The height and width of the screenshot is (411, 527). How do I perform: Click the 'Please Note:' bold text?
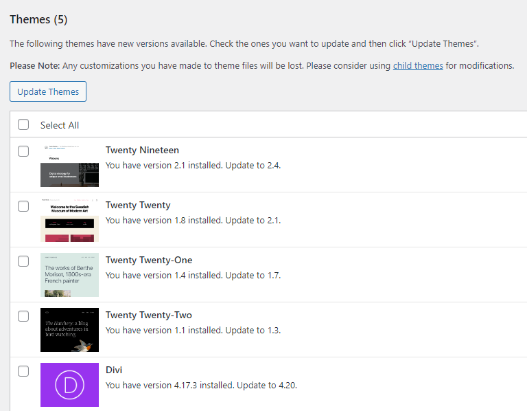pyautogui.click(x=35, y=66)
